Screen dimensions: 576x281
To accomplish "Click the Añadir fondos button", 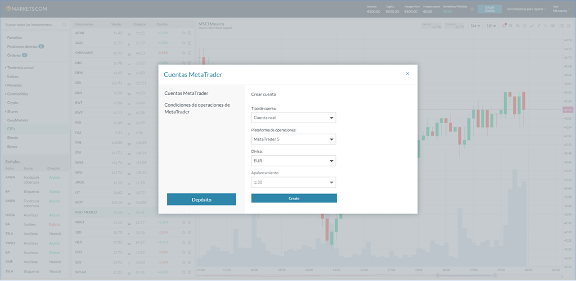I will click(490, 9).
